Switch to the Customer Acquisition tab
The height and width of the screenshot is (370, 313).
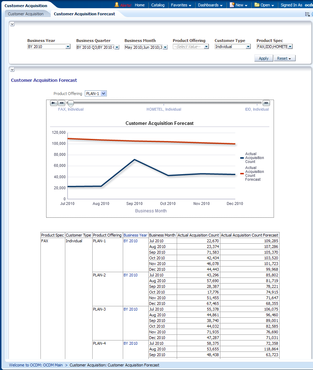(26, 14)
